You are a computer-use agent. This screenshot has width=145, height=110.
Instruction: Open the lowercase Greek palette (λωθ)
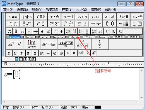[123, 17]
